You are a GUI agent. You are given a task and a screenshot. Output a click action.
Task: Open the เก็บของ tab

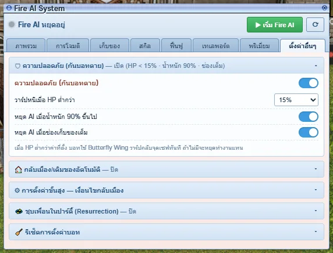tap(109, 45)
